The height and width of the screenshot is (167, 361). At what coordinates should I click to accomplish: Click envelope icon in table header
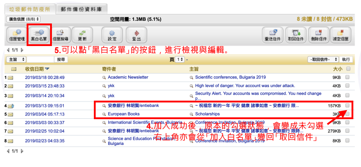pyautogui.click(x=14, y=69)
